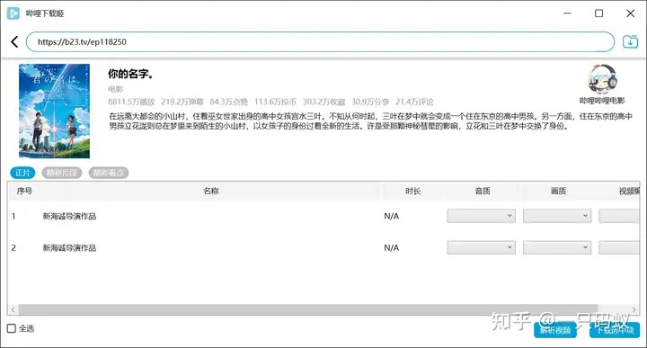This screenshot has height=348, width=647.
Task: Open the 音质 dropdown for row 1
Action: (481, 216)
